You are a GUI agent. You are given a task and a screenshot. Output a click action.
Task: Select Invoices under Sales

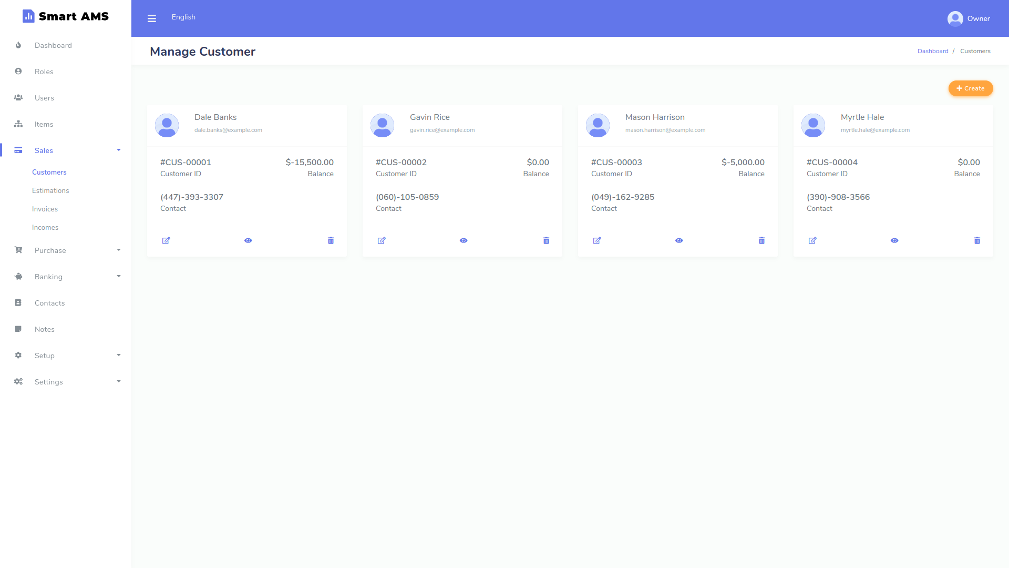tap(45, 209)
